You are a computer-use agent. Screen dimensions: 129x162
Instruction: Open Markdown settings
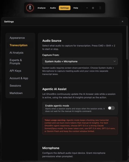pos(16,93)
